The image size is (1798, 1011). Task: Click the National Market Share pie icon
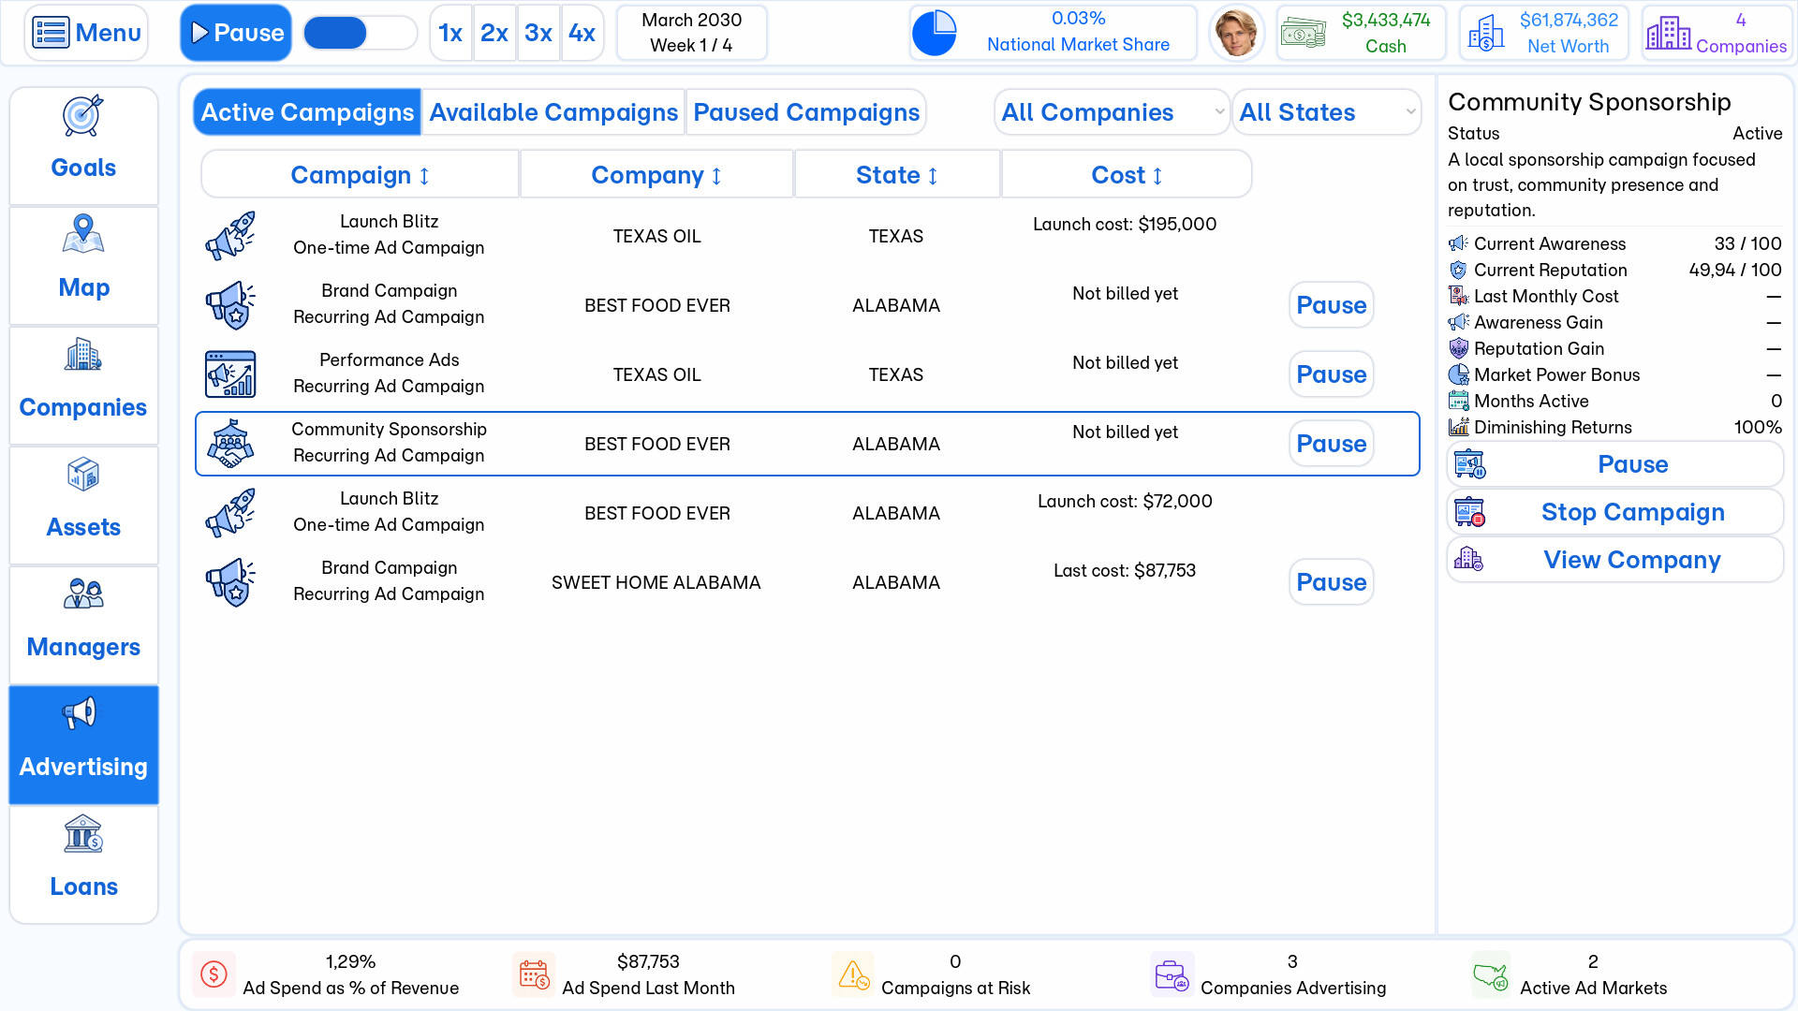click(x=934, y=33)
